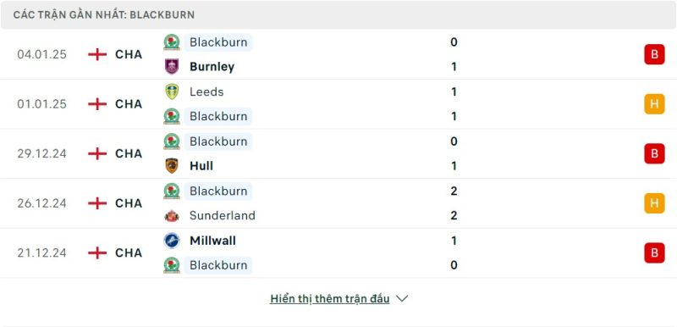Screen dimensions: 677x327
Task: Click orange H badge for Sunderland match
Action: coord(654,203)
